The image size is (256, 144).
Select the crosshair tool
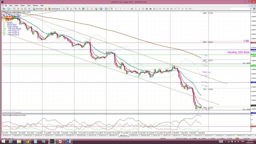coord(116,9)
